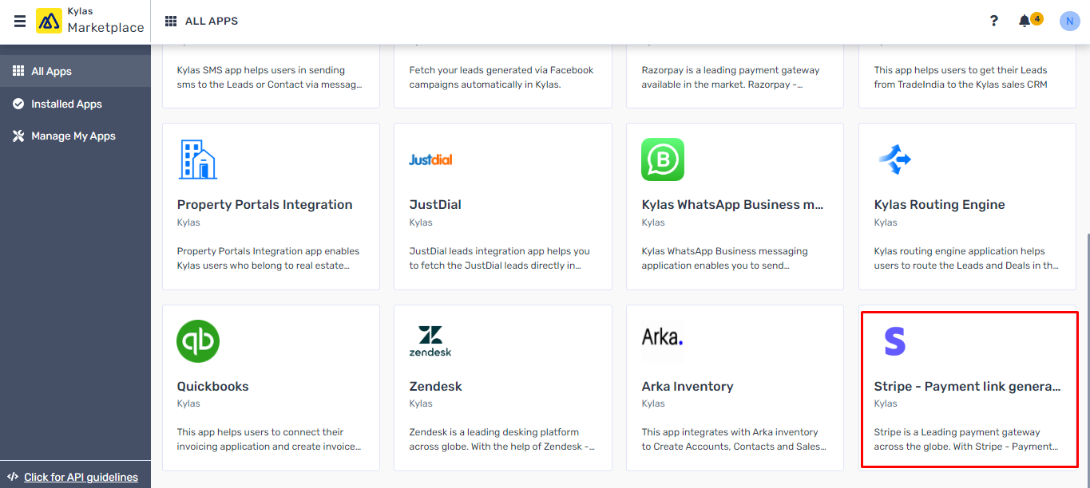This screenshot has width=1090, height=488.
Task: View notifications via the bell icon
Action: point(1025,22)
